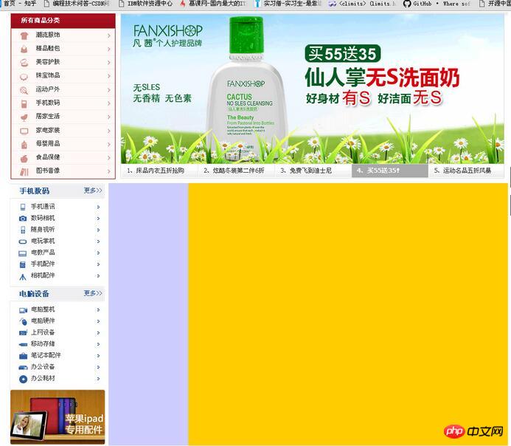Viewport: 511px width, 446px height.
Task: Click the books icon beside 图书音像
Action: pos(24,171)
